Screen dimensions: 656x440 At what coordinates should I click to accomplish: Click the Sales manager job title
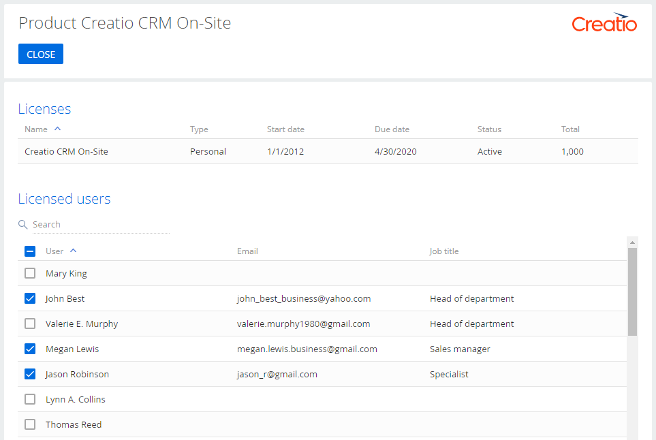(x=460, y=349)
